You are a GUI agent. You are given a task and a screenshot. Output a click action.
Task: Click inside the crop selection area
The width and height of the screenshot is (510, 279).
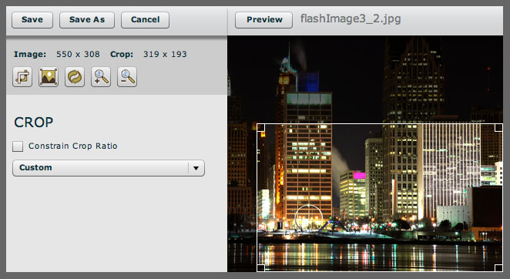(380, 197)
